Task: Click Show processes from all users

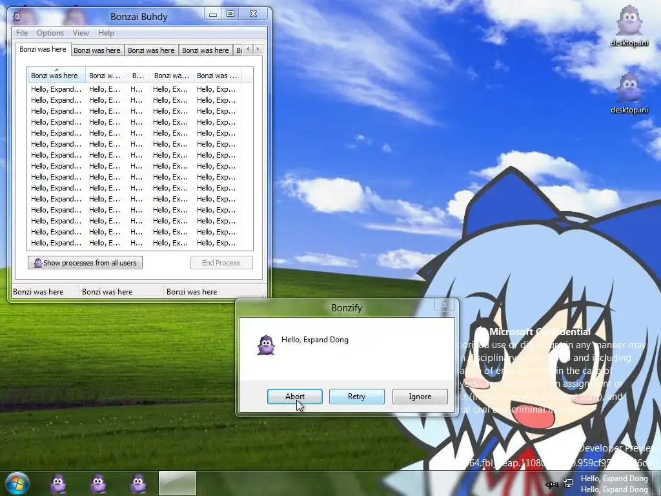Action: click(85, 263)
